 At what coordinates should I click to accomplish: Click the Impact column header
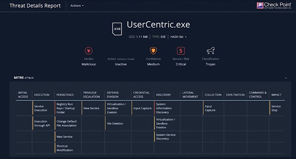(277, 95)
